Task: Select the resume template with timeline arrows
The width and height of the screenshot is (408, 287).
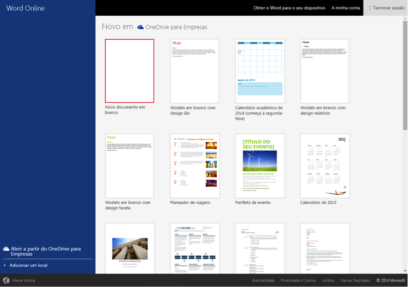Action: coord(195,248)
